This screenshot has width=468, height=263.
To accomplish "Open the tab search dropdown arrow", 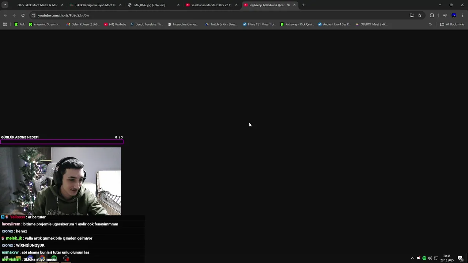I will 5,5.
